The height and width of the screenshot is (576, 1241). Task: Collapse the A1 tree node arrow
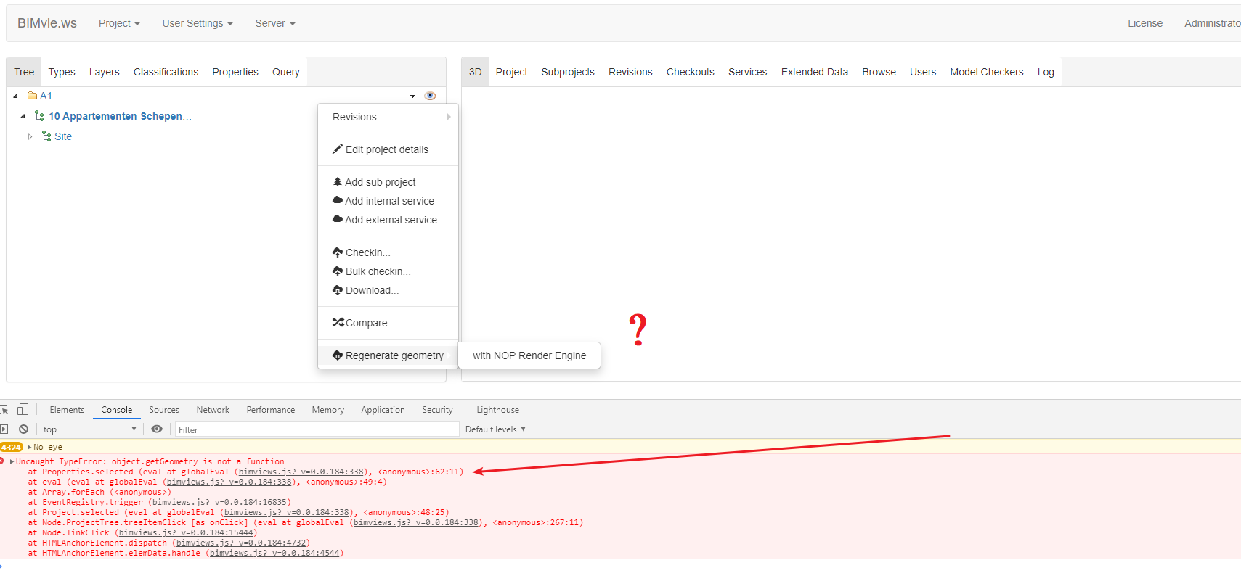pos(15,96)
